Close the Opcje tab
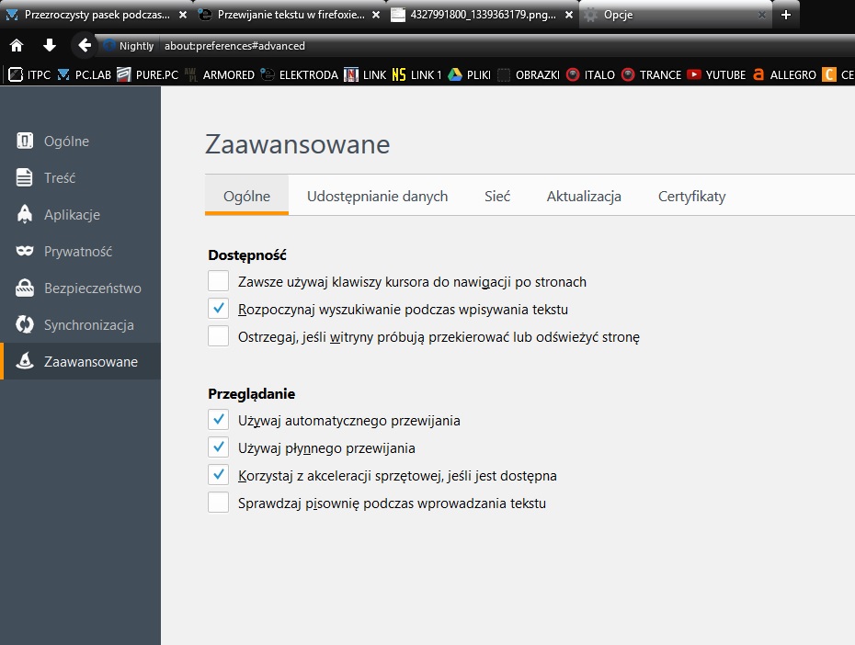 pos(762,16)
